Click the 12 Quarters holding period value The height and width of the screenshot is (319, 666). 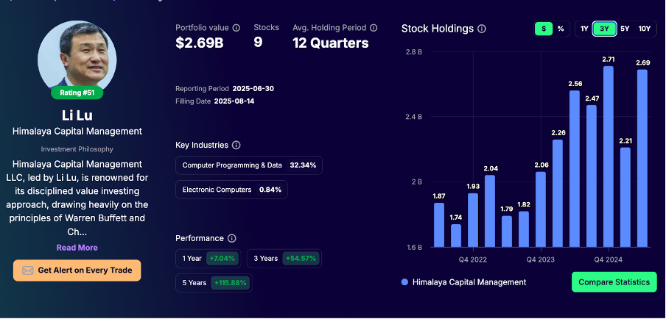pos(331,43)
